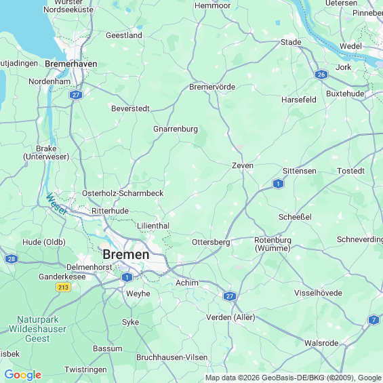The height and width of the screenshot is (383, 383).
Task: Select the Naturpark Wildeshauser Geest label
Action: 37,329
